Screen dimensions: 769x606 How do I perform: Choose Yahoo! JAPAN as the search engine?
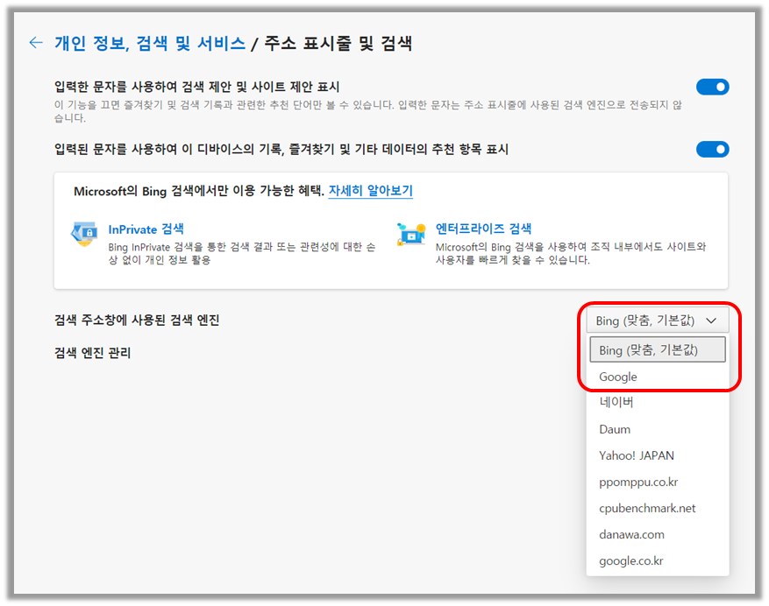pos(657,455)
